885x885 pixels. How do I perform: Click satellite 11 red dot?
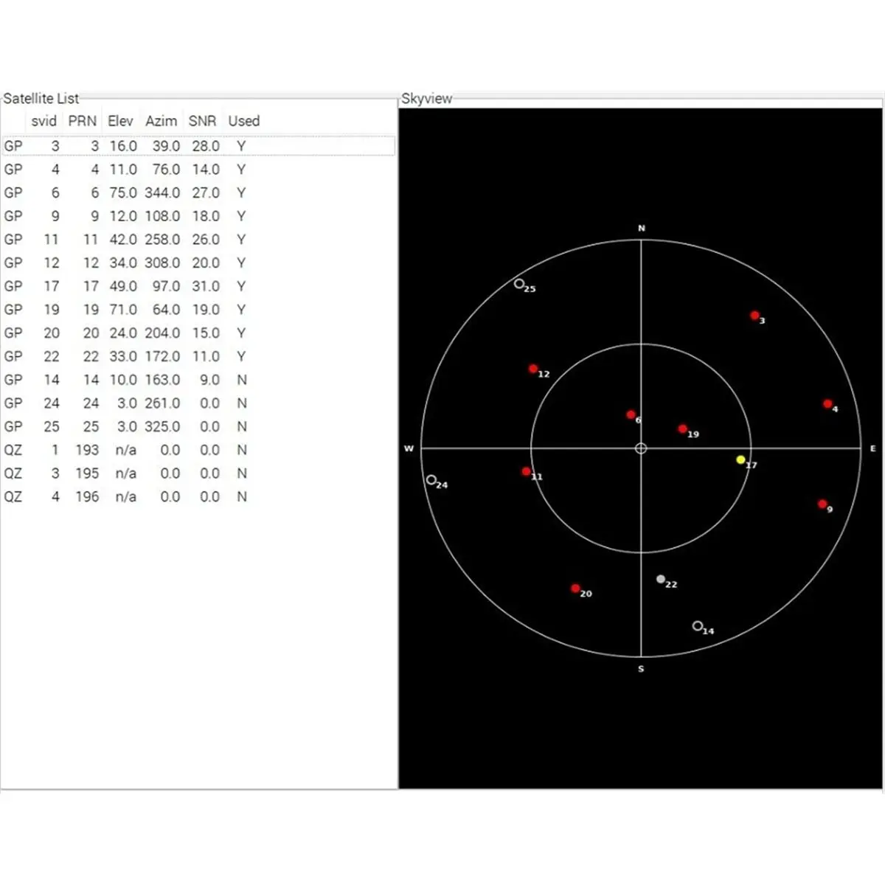point(526,471)
